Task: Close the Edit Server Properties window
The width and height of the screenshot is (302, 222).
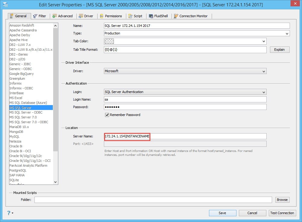Action: [295, 3]
